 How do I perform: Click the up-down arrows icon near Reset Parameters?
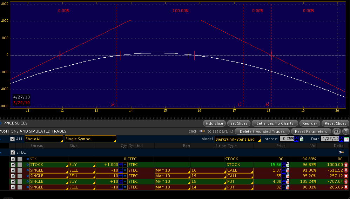click(337, 131)
